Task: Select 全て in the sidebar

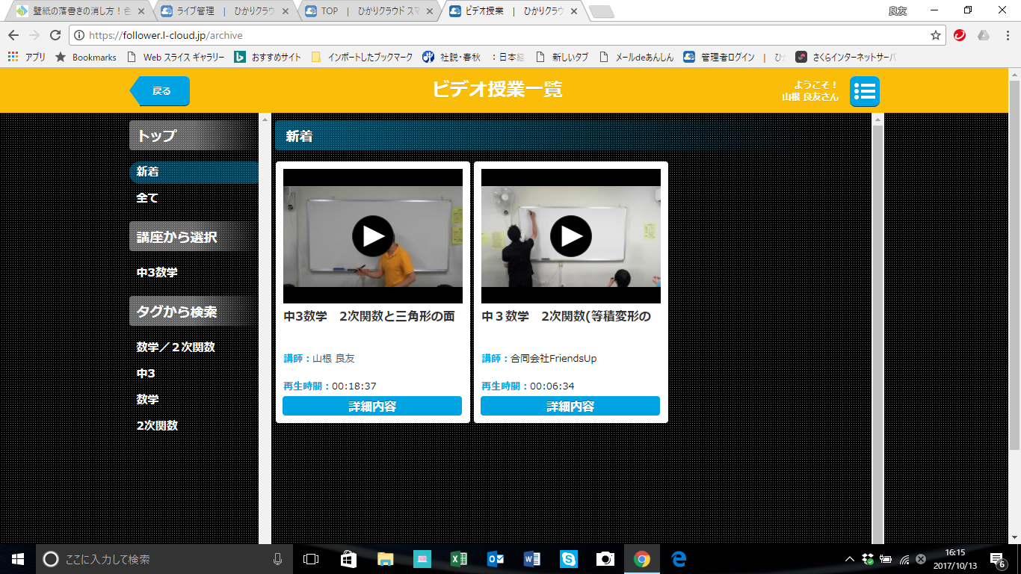Action: click(147, 198)
